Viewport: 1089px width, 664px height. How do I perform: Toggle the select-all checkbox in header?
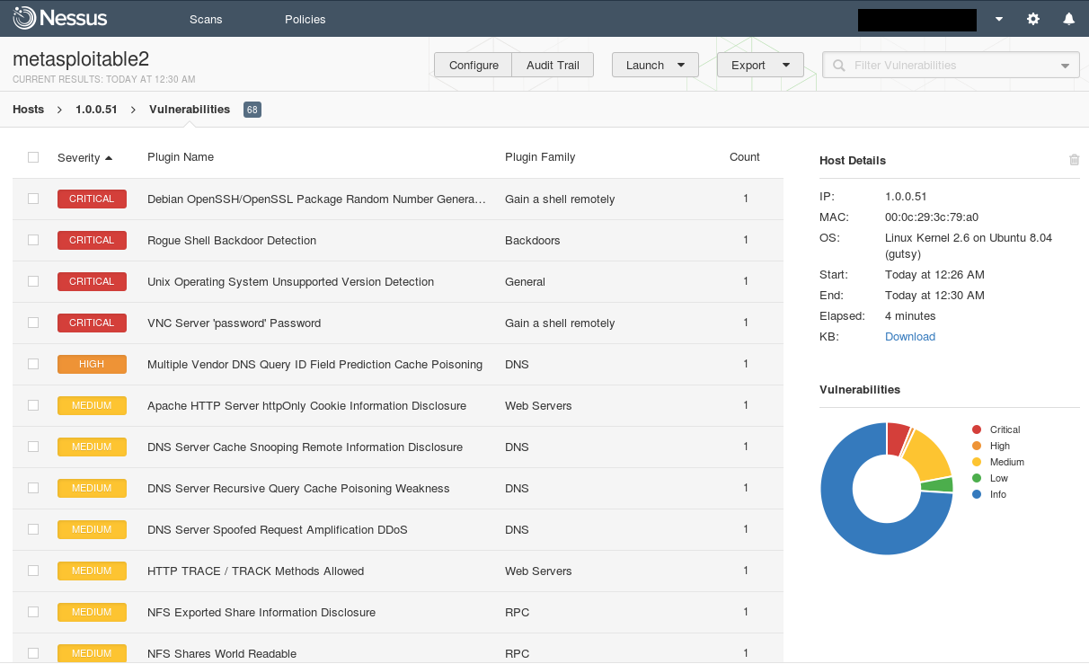(x=33, y=157)
